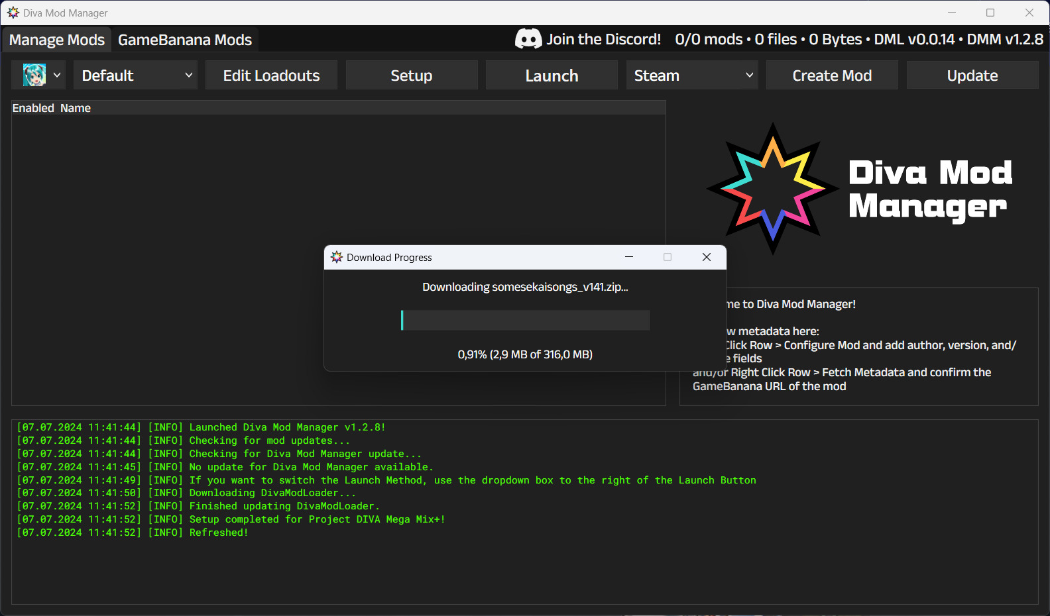This screenshot has width=1050, height=616.
Task: Select the Manage Mods tab
Action: point(57,40)
